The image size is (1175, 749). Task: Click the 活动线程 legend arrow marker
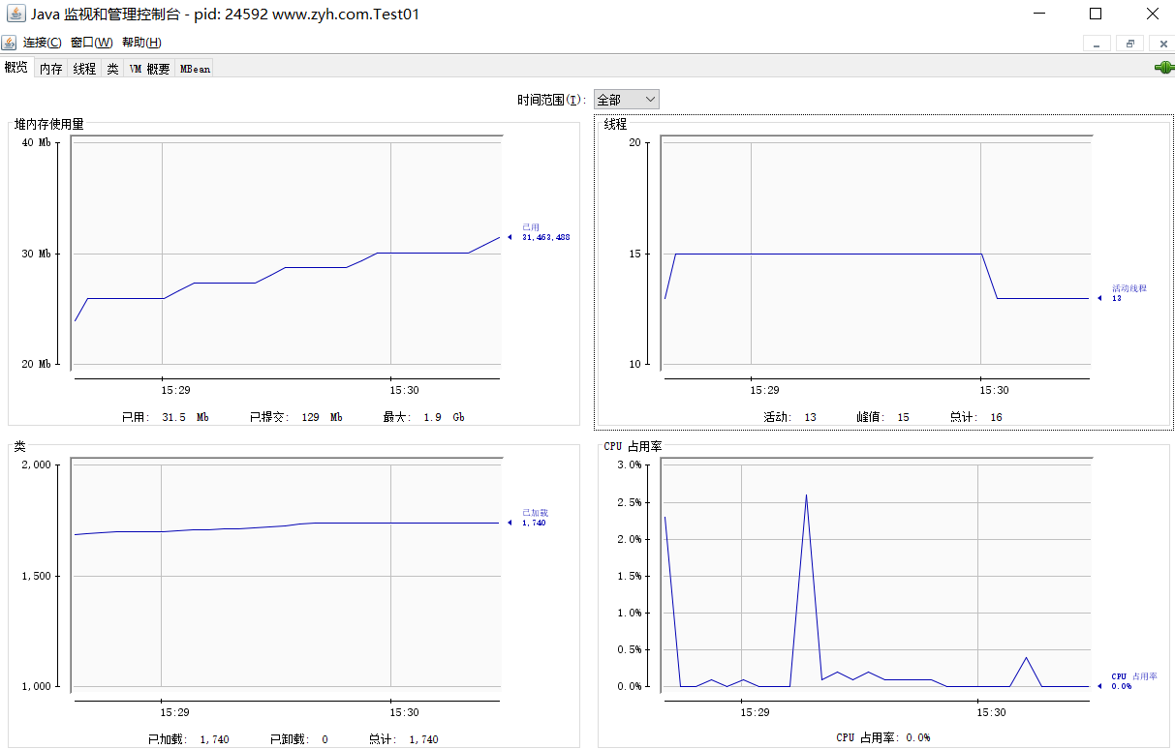point(1098,298)
